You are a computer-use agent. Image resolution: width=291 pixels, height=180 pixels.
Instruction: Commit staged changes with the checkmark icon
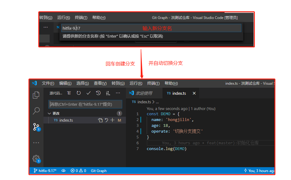(x=88, y=93)
